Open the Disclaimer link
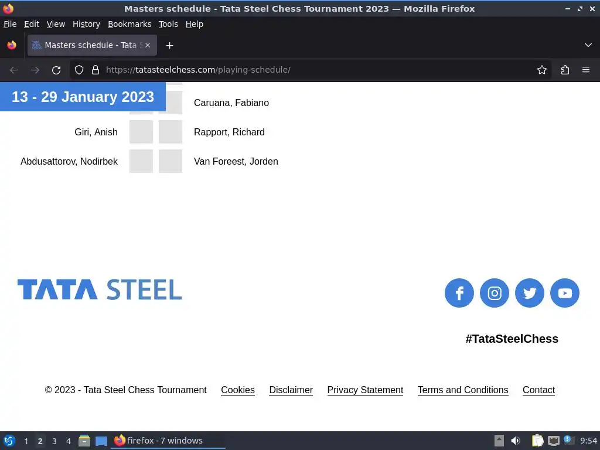The width and height of the screenshot is (600, 450). click(x=291, y=390)
